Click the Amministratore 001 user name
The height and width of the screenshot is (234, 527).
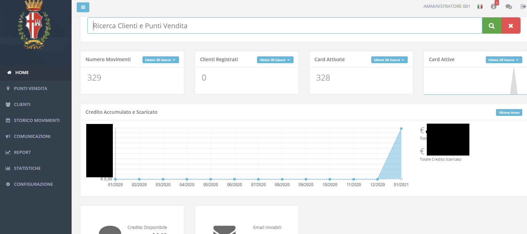click(x=446, y=6)
